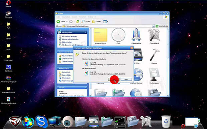This screenshot has height=129, width=207.
Task: Launch S4 League from the desktop
Action: tap(8, 14)
